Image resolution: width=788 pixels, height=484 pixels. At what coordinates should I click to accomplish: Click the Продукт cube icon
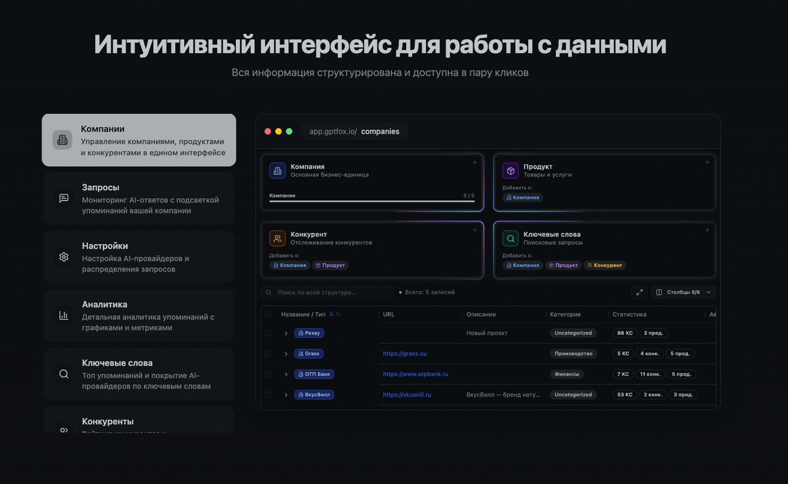pos(510,170)
